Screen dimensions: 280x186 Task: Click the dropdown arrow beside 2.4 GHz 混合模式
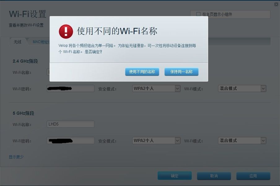(x=263, y=88)
